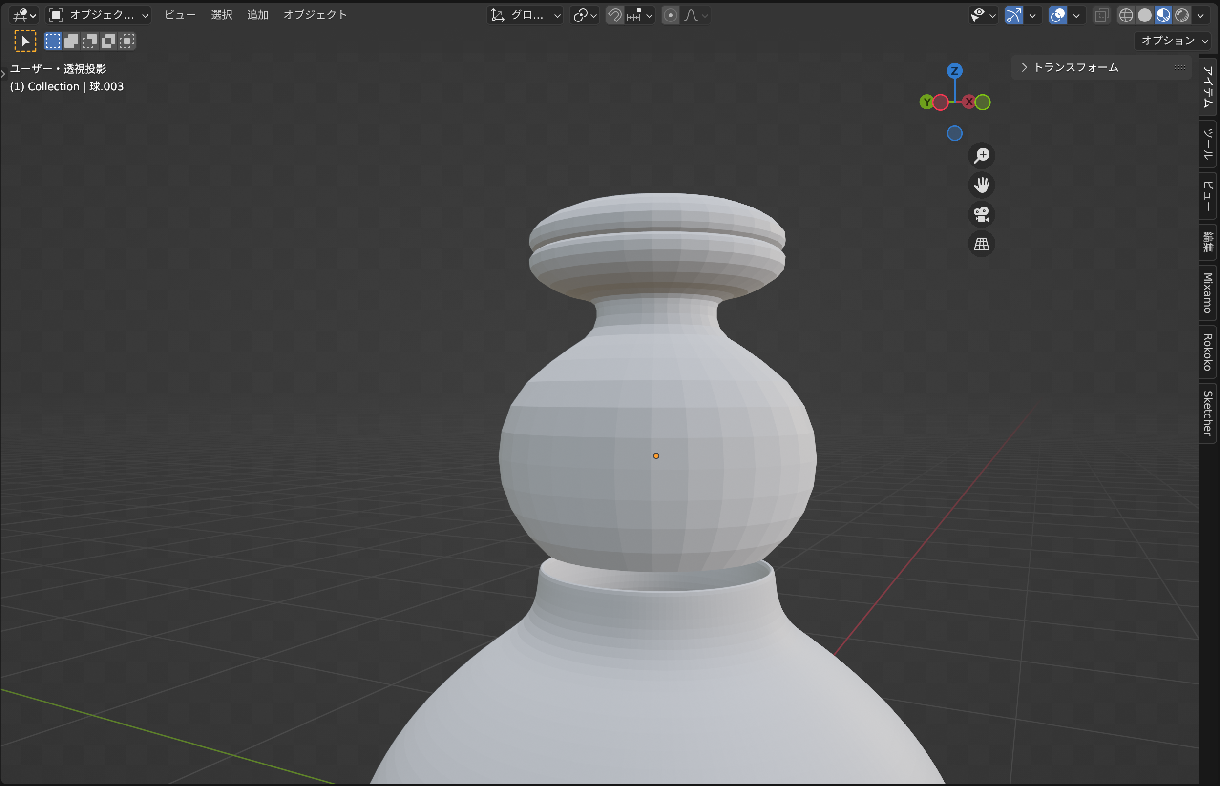
Task: Expand the hidden toolbar arrow at left edge
Action: 3,74
